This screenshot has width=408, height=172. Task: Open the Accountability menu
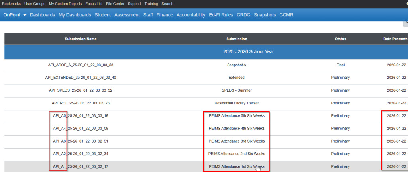click(x=191, y=15)
